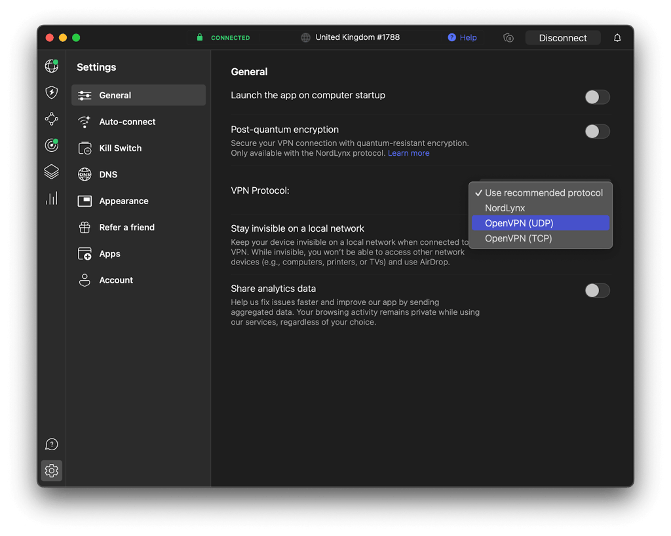The width and height of the screenshot is (671, 536).
Task: Click the DNS globe icon
Action: pos(85,174)
